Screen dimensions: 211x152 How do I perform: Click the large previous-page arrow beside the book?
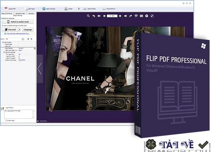(x=40, y=69)
